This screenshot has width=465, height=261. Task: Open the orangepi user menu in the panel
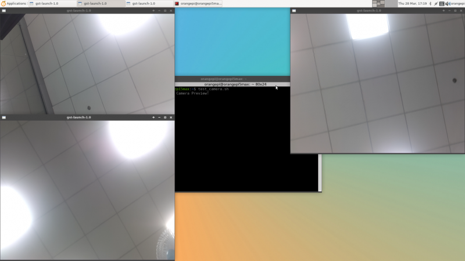[x=457, y=3]
